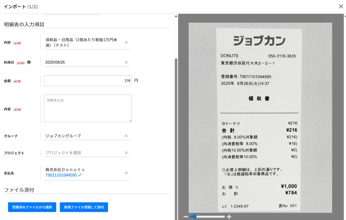Clear the プロジェクト field with its x icon

(126, 153)
